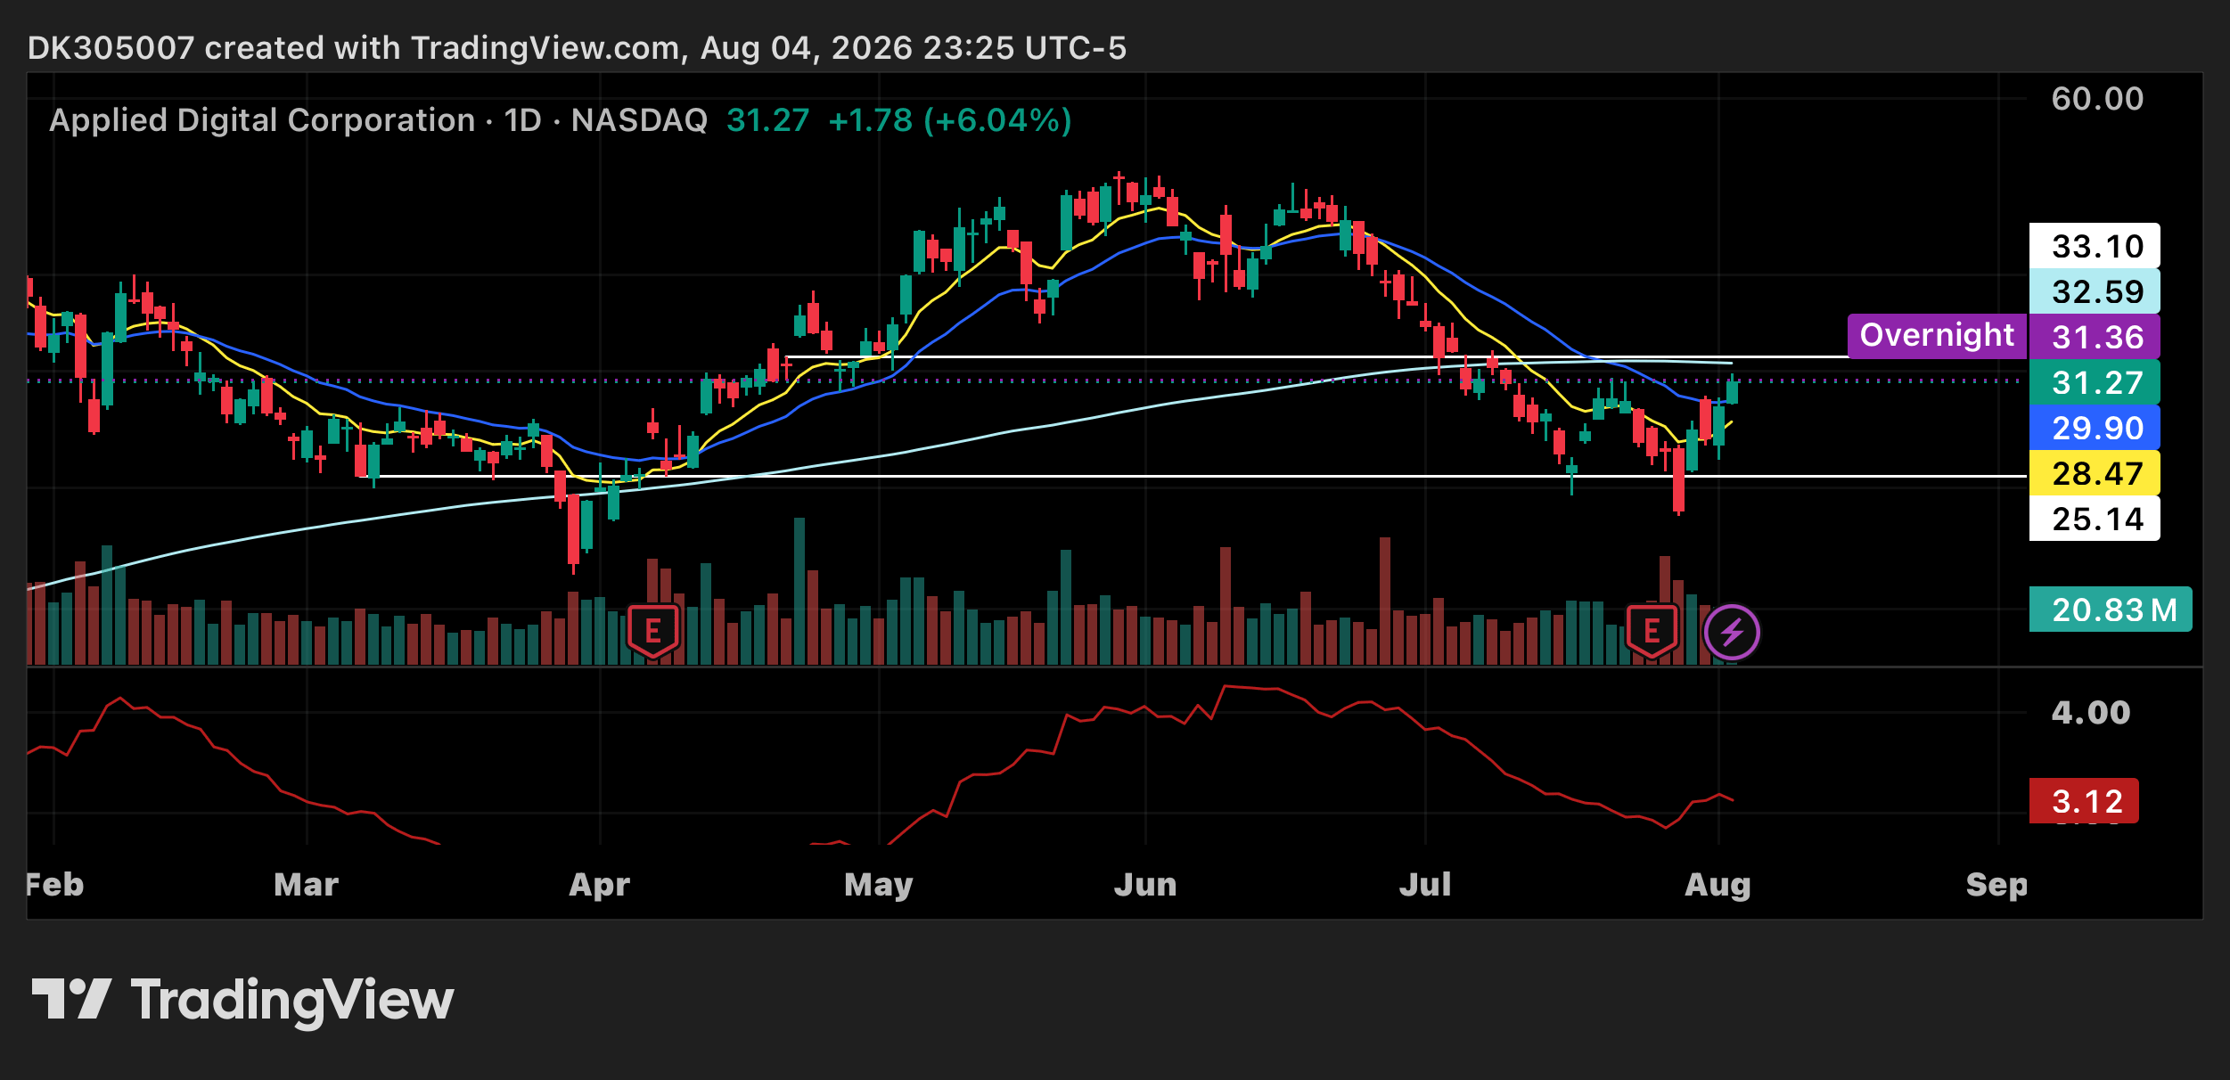The height and width of the screenshot is (1080, 2230).
Task: Click the light blue 32.59 price label
Action: [x=2095, y=291]
